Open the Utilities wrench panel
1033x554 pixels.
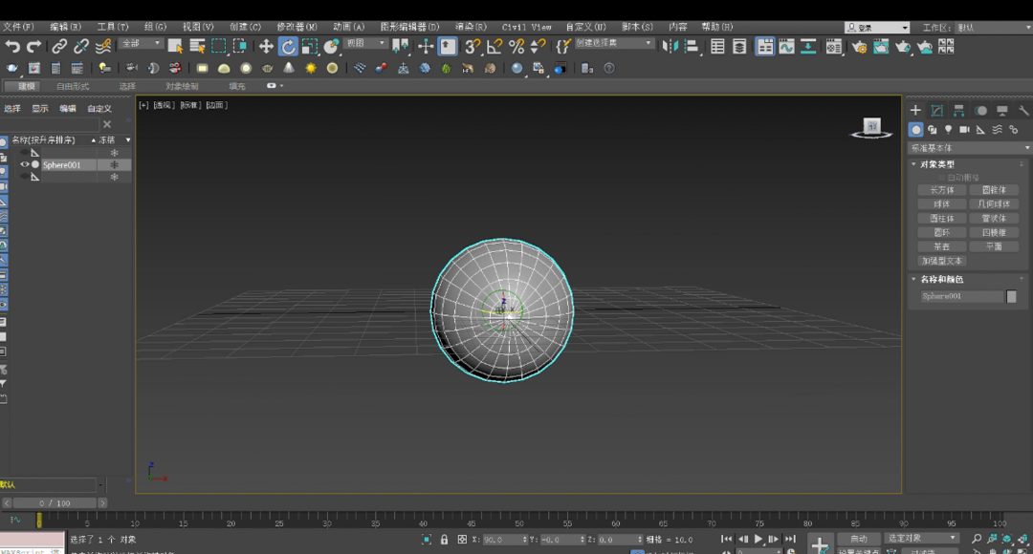coord(1023,111)
